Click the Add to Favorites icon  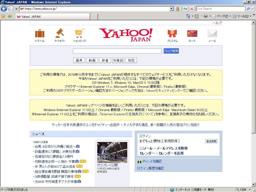point(10,16)
